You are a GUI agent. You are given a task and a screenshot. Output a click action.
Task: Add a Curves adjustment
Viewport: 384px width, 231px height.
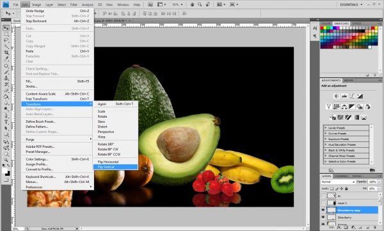pos(352,96)
